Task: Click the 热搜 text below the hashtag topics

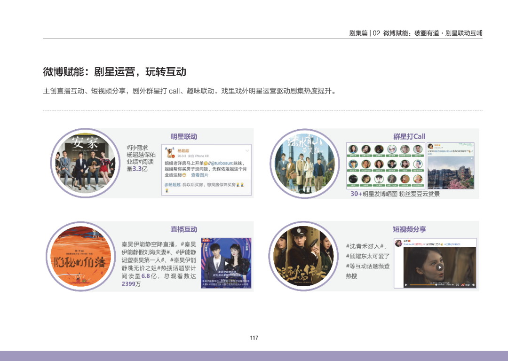Action: point(351,276)
